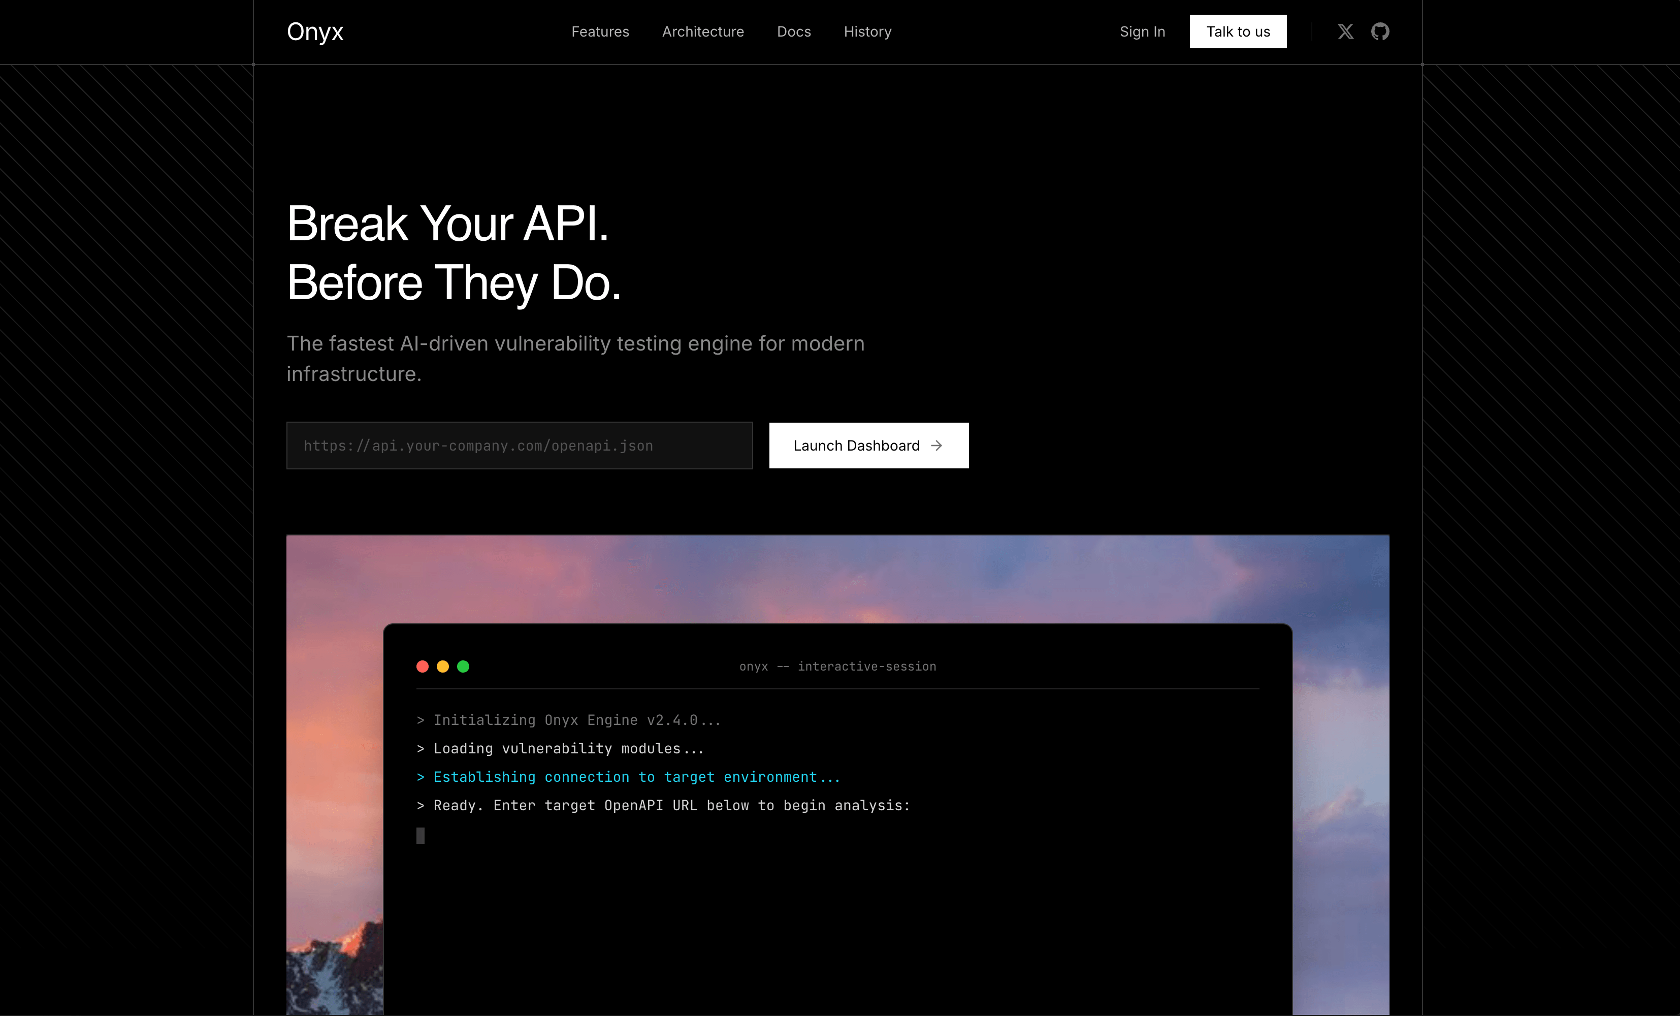Click the 'Ready. Enter target OpenAPI URL' line

tap(663, 806)
